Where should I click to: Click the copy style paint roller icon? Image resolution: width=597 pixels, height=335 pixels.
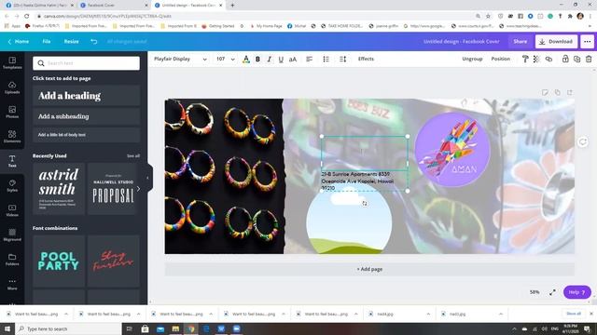tap(525, 59)
